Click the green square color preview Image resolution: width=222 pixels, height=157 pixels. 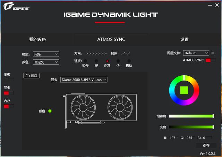(x=184, y=90)
